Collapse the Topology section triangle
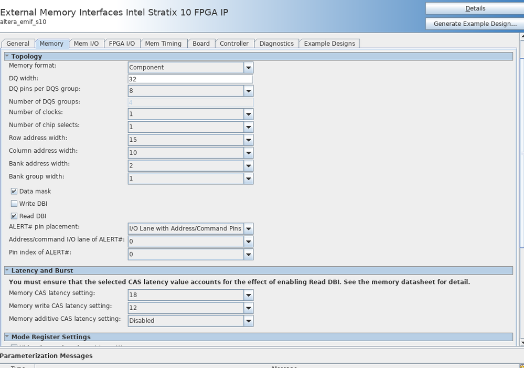This screenshot has height=368, width=524. 7,56
